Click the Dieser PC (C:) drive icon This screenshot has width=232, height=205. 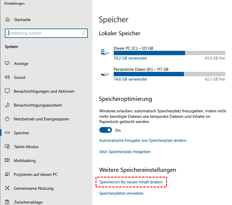(105, 52)
